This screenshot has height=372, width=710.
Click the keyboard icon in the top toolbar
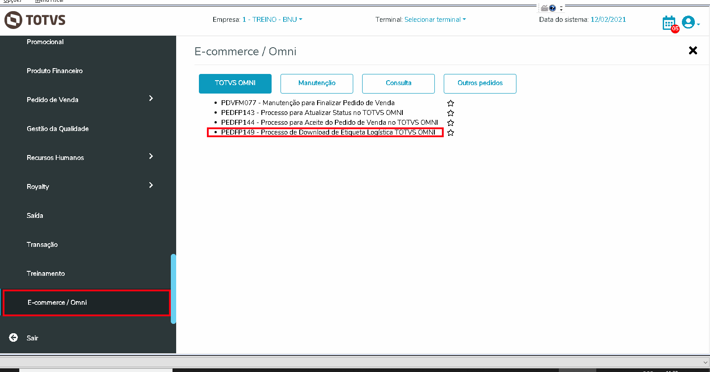tap(545, 8)
